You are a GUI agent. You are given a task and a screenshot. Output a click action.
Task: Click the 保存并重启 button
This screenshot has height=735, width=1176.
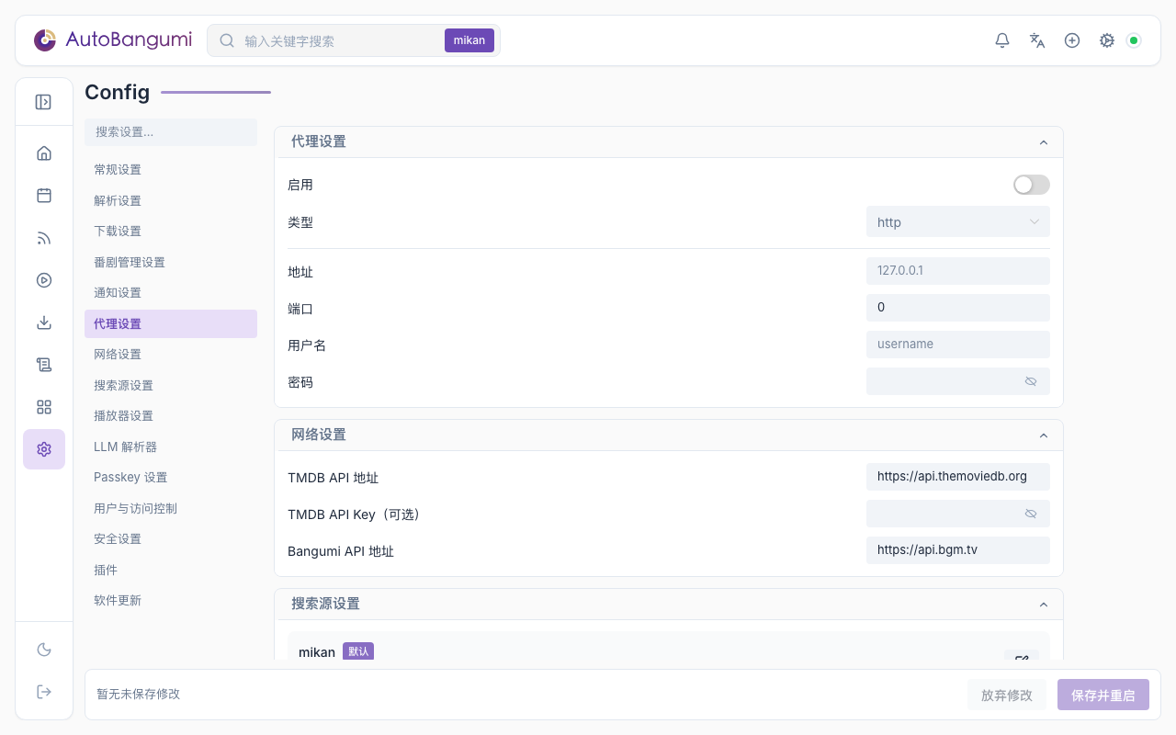(x=1103, y=695)
